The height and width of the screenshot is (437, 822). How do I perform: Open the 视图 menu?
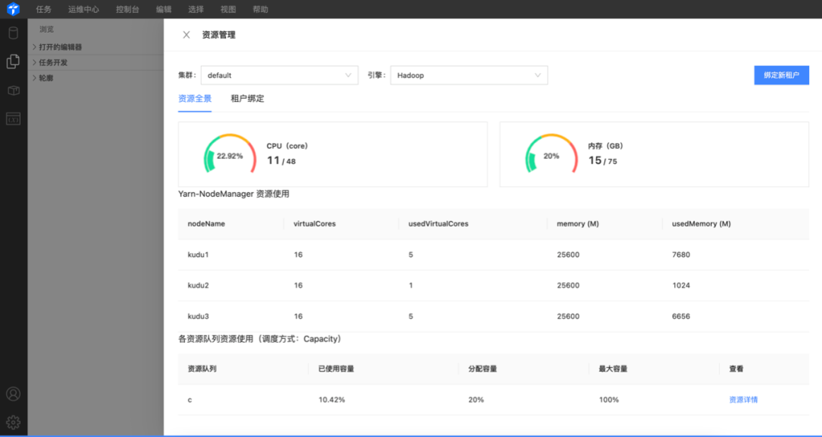click(228, 9)
